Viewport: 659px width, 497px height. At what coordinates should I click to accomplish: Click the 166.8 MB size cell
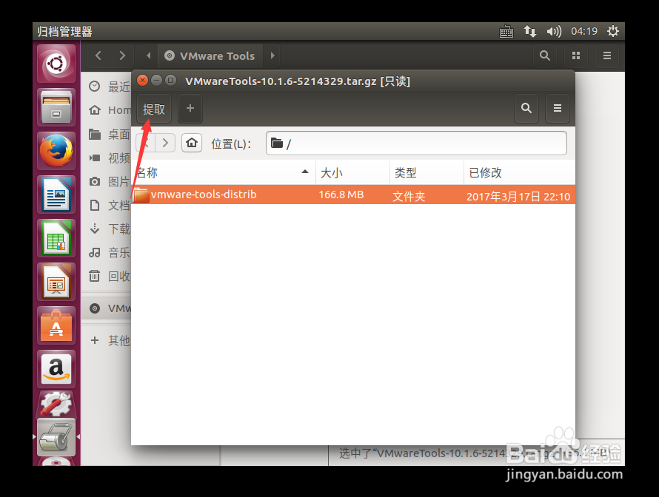[341, 195]
